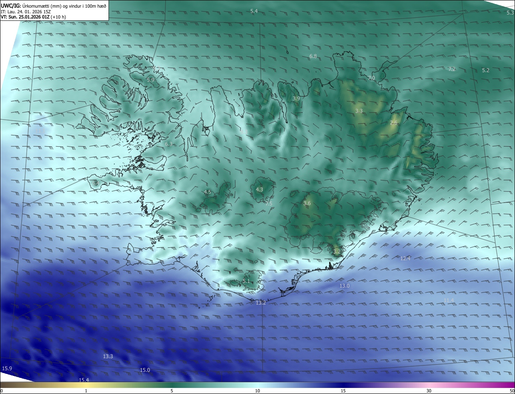Click the colorbar tick label 30
Image resolution: width=515 pixels, height=394 pixels.
coord(429,391)
